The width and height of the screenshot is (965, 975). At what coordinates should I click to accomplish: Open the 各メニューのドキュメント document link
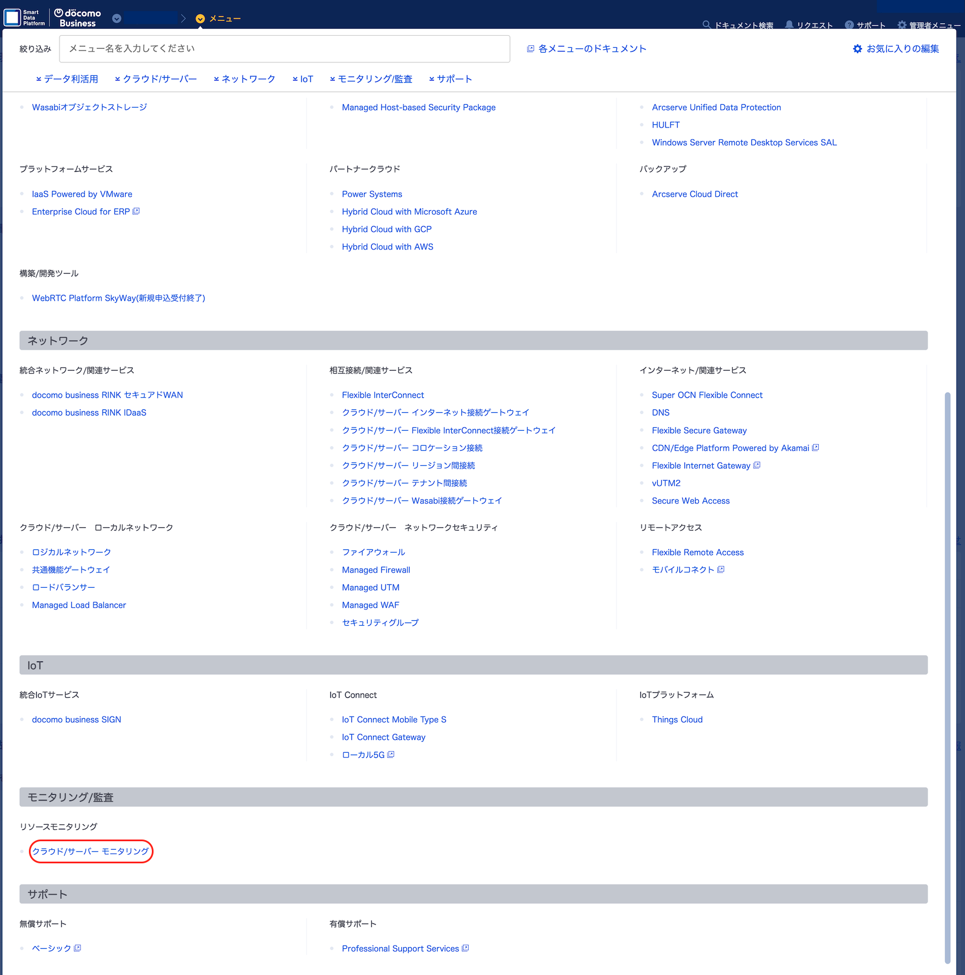(x=586, y=49)
